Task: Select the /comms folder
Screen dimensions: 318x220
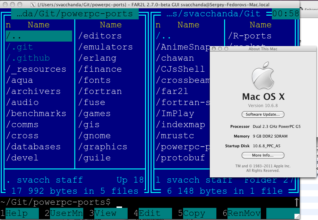Action: pos(22,125)
